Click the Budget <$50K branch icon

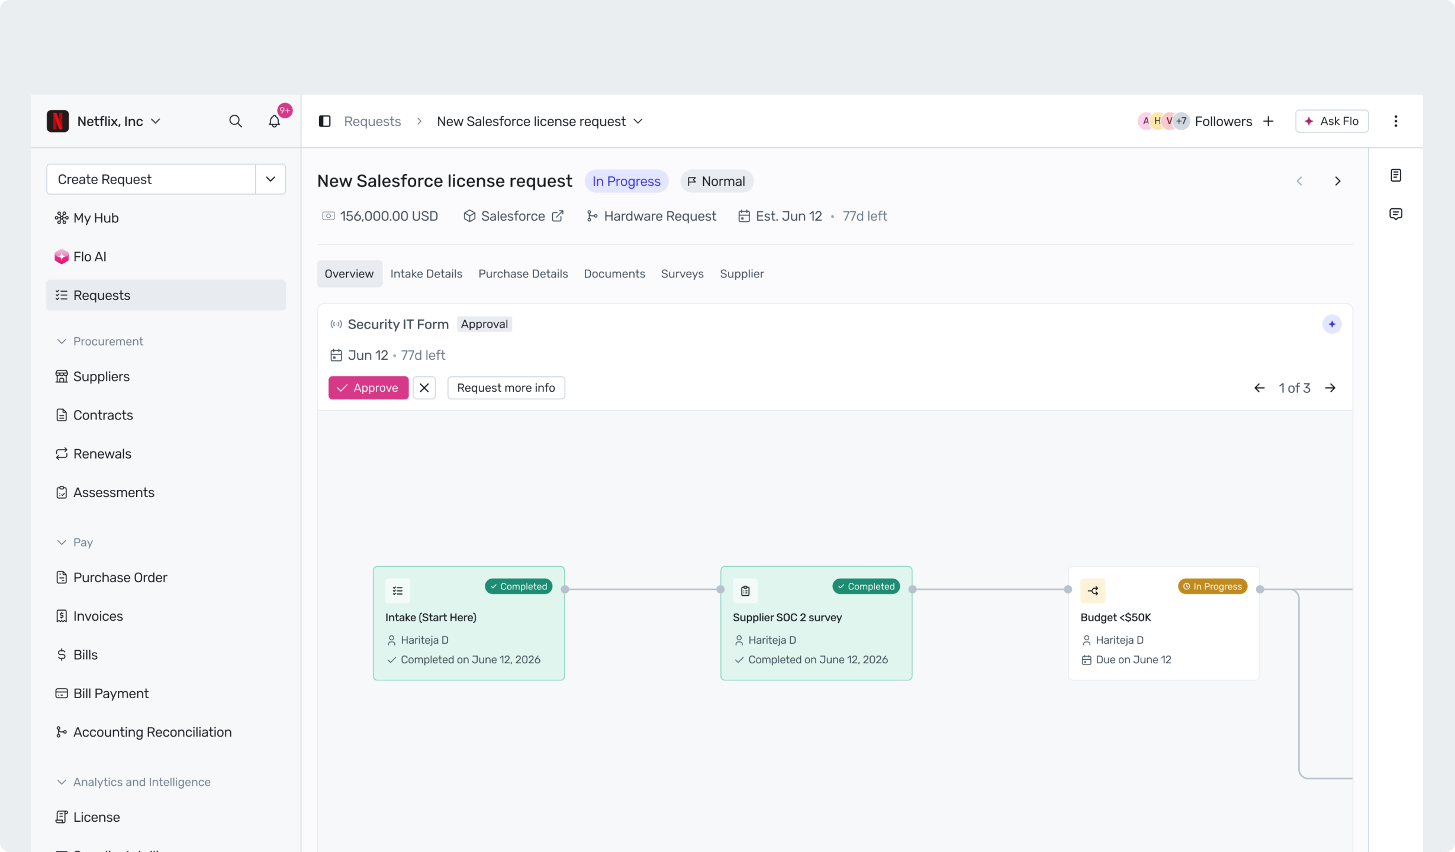pyautogui.click(x=1093, y=590)
